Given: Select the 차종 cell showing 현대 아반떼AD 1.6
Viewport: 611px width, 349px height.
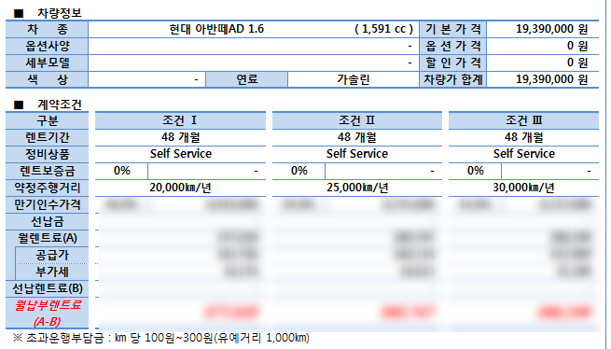Looking at the screenshot, I should (254, 29).
